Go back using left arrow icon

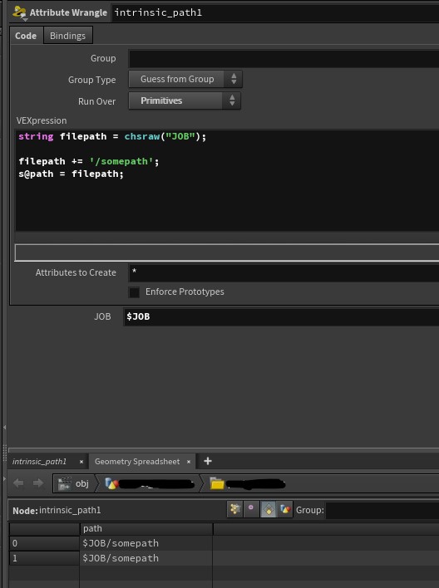[x=18, y=483]
